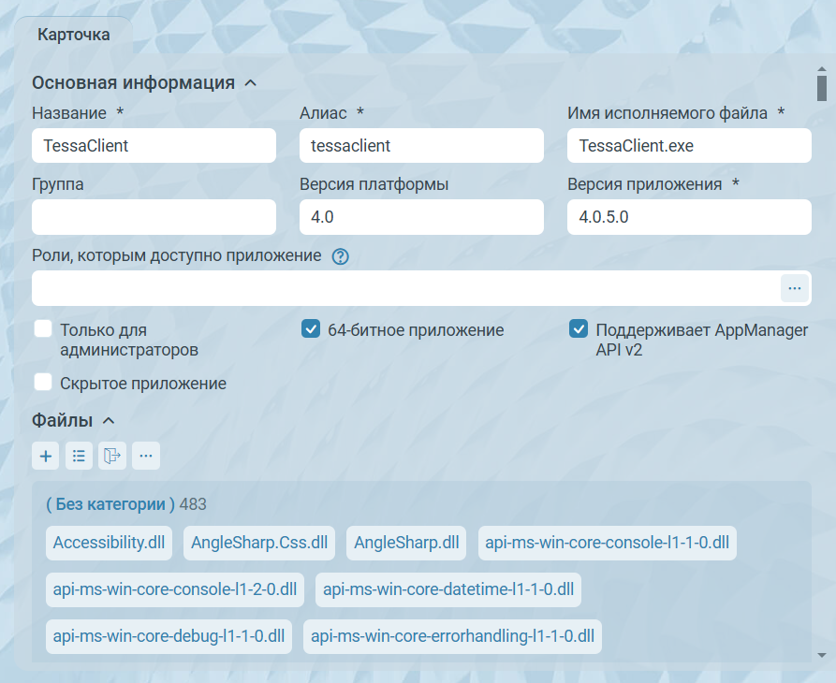836x683 pixels.
Task: Click the 'Название' field with TessaClient
Action: [154, 146]
